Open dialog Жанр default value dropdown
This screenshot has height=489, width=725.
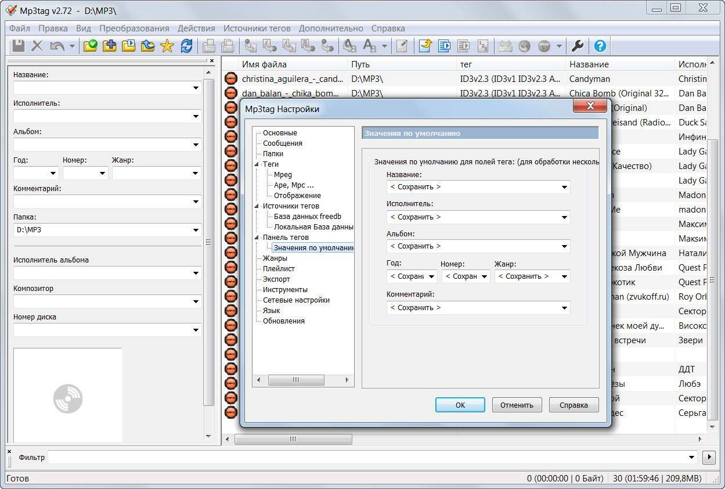point(564,276)
